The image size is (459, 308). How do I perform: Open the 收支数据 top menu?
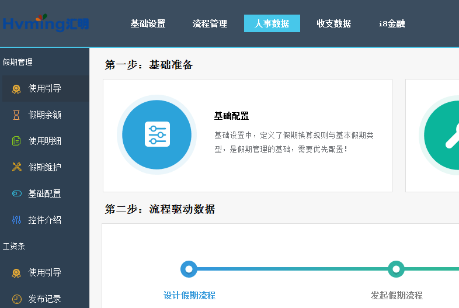coord(333,23)
